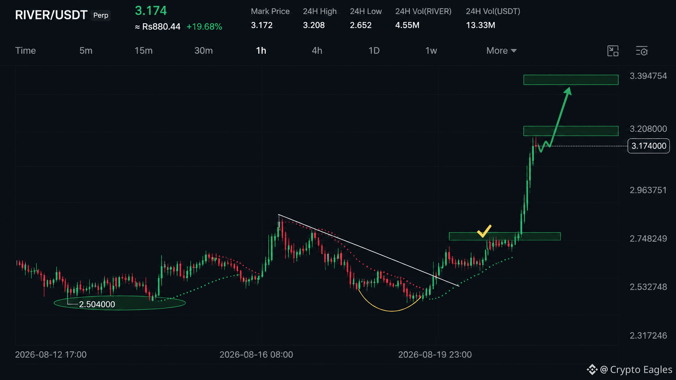Click the 24H low value 2.652

point(361,25)
